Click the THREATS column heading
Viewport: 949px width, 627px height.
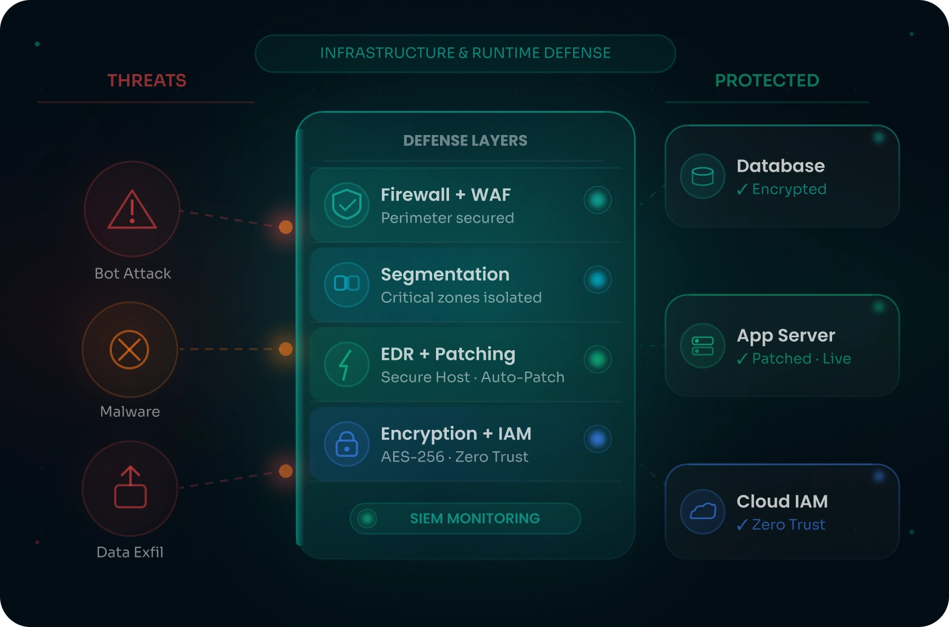(x=147, y=81)
